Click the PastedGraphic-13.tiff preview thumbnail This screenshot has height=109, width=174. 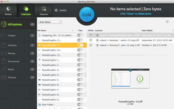coord(130,78)
